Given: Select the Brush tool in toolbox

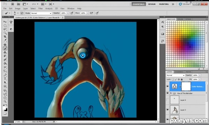Looking at the screenshot, I should click(x=5, y=48).
